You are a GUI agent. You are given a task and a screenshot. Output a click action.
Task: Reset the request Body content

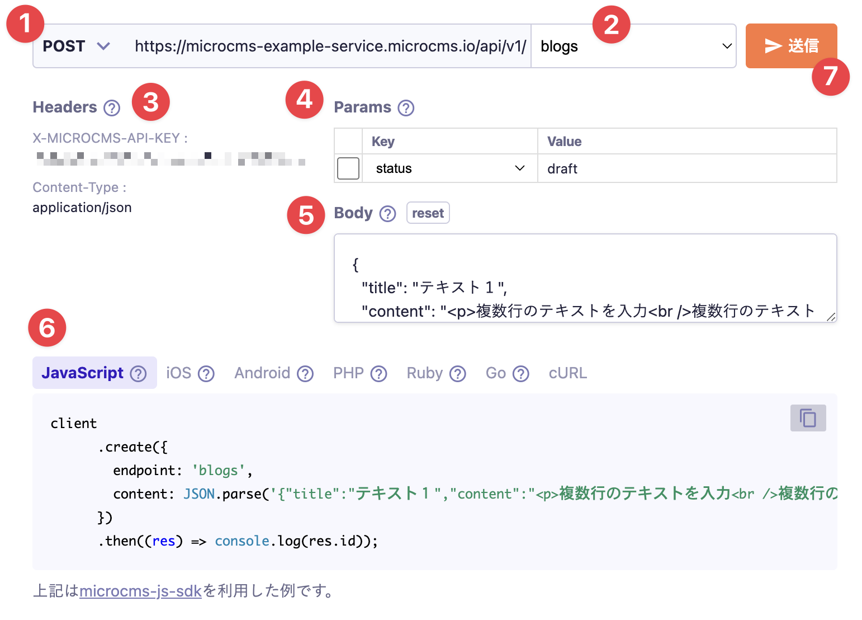coord(428,213)
